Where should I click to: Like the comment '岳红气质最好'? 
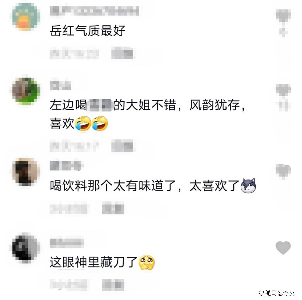[x=283, y=16]
